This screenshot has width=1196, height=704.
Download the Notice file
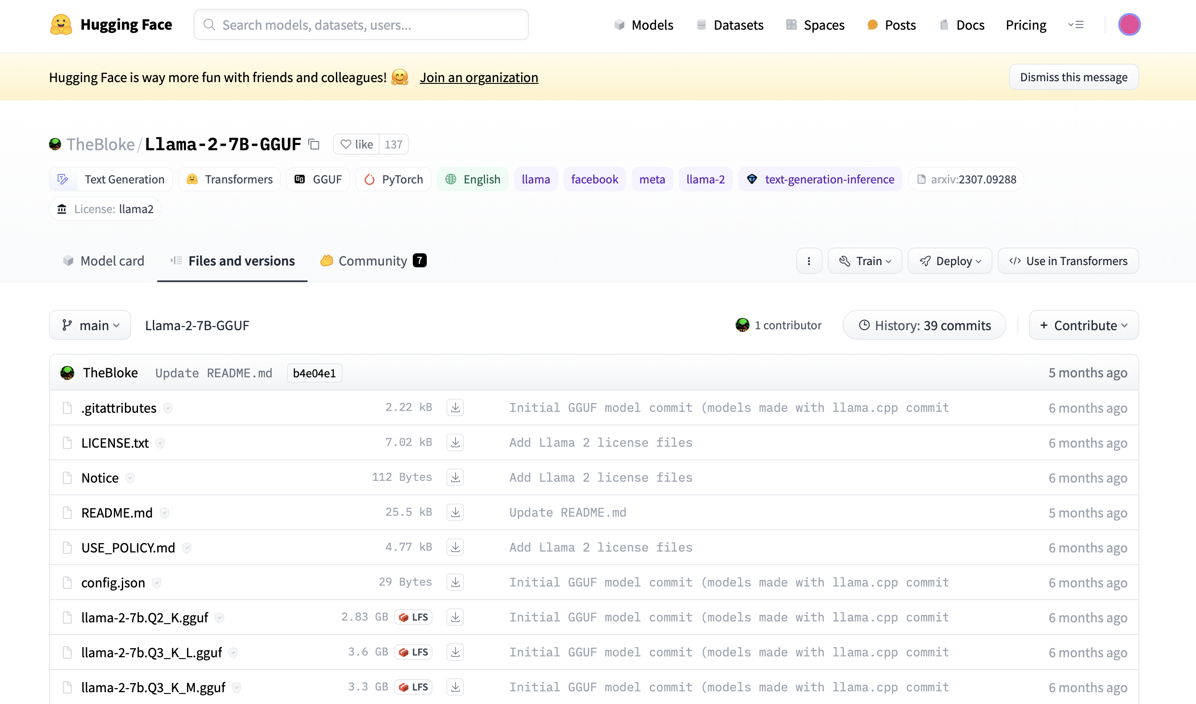pos(455,477)
